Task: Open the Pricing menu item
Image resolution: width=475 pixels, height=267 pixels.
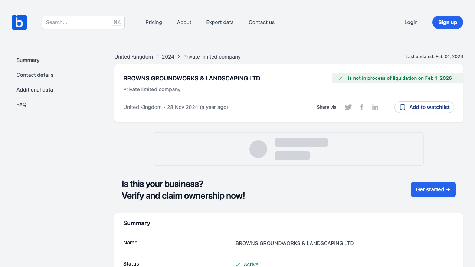Action: [x=154, y=22]
